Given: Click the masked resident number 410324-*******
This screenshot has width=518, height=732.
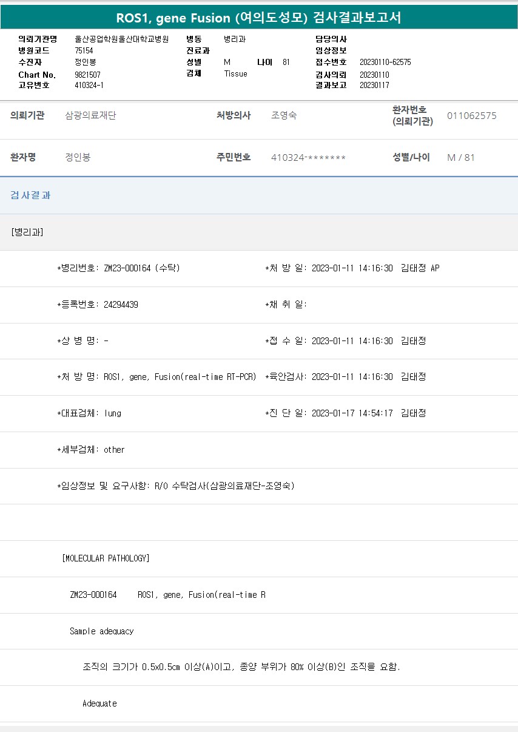Looking at the screenshot, I should (308, 158).
